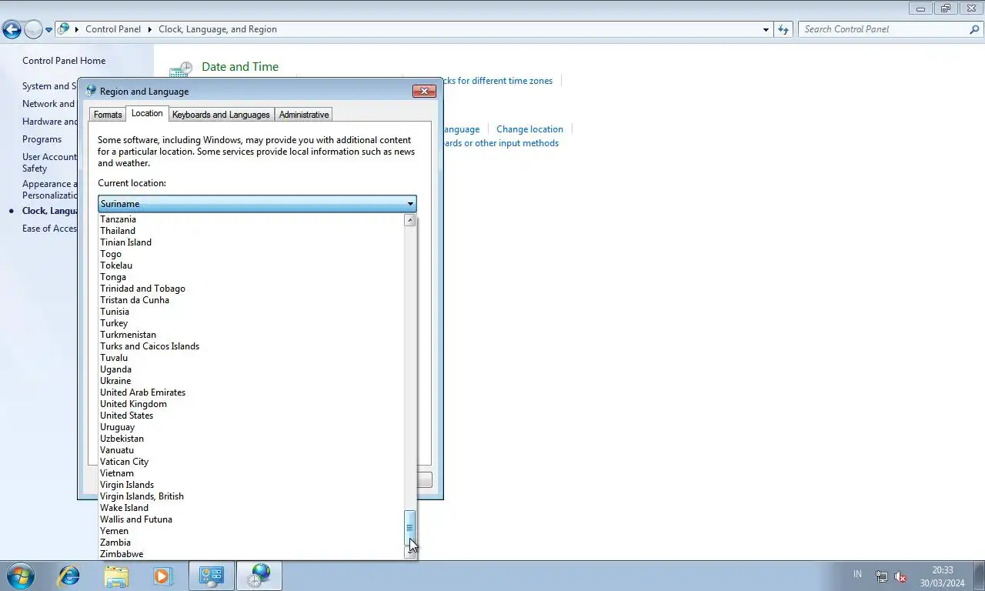Select Ukraine from the list

252,381
